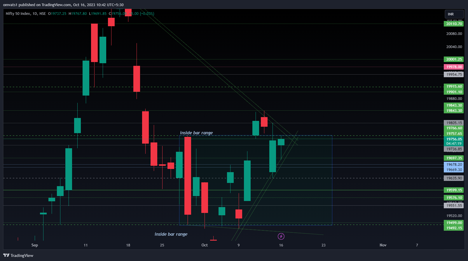
Task: Click the 19576.10 price label
Action: click(x=454, y=198)
